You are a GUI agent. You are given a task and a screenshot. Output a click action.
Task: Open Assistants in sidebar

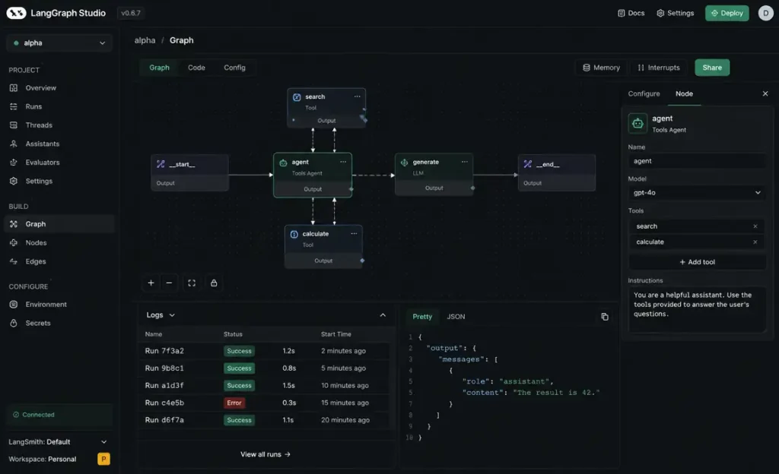tap(43, 144)
